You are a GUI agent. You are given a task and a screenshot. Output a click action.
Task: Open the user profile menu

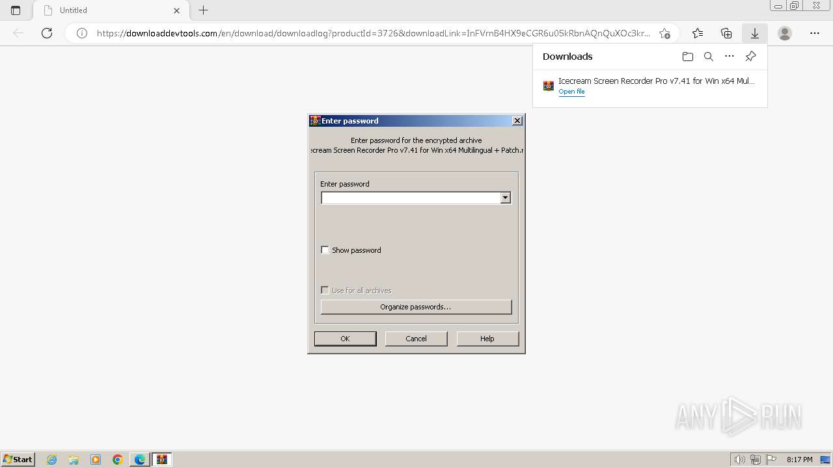(785, 33)
